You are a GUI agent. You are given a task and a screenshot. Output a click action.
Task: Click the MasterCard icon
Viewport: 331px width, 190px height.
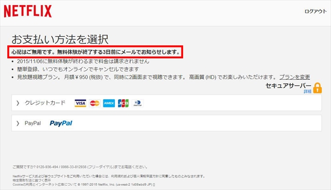click(95, 103)
